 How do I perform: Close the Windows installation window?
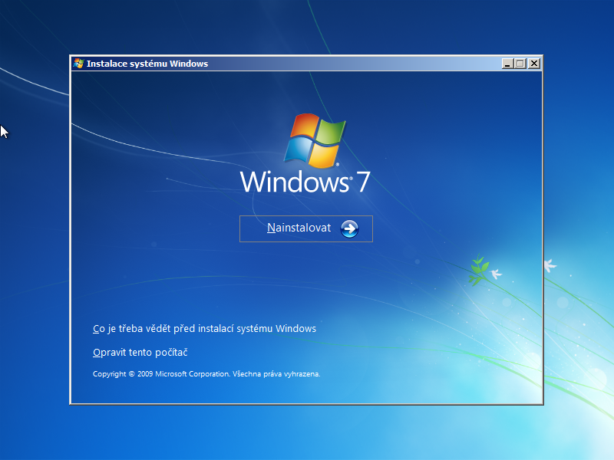533,64
